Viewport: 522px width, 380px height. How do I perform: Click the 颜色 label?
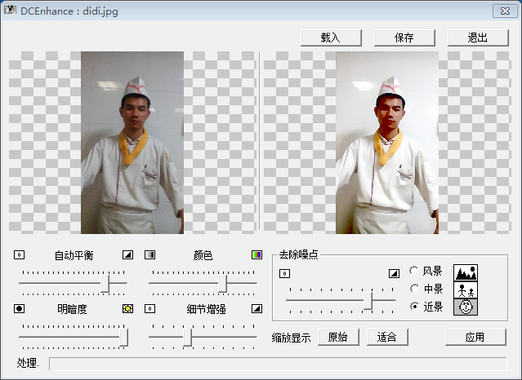203,255
